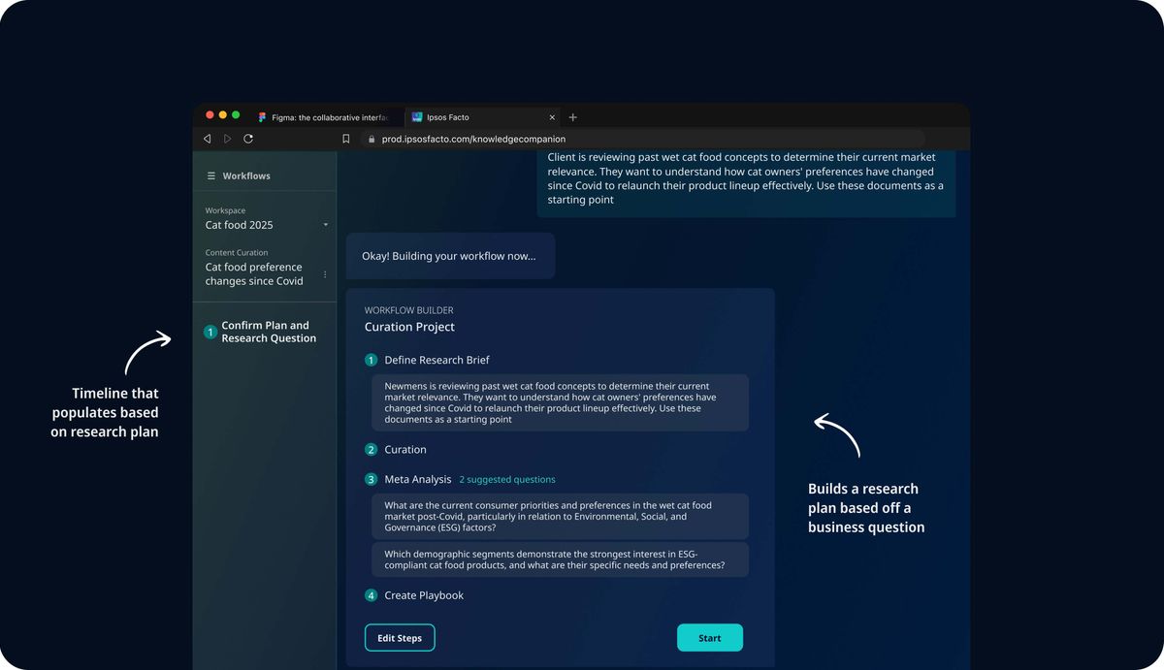This screenshot has width=1164, height=670.
Task: Click the Figma tab favicon
Action: 263,117
